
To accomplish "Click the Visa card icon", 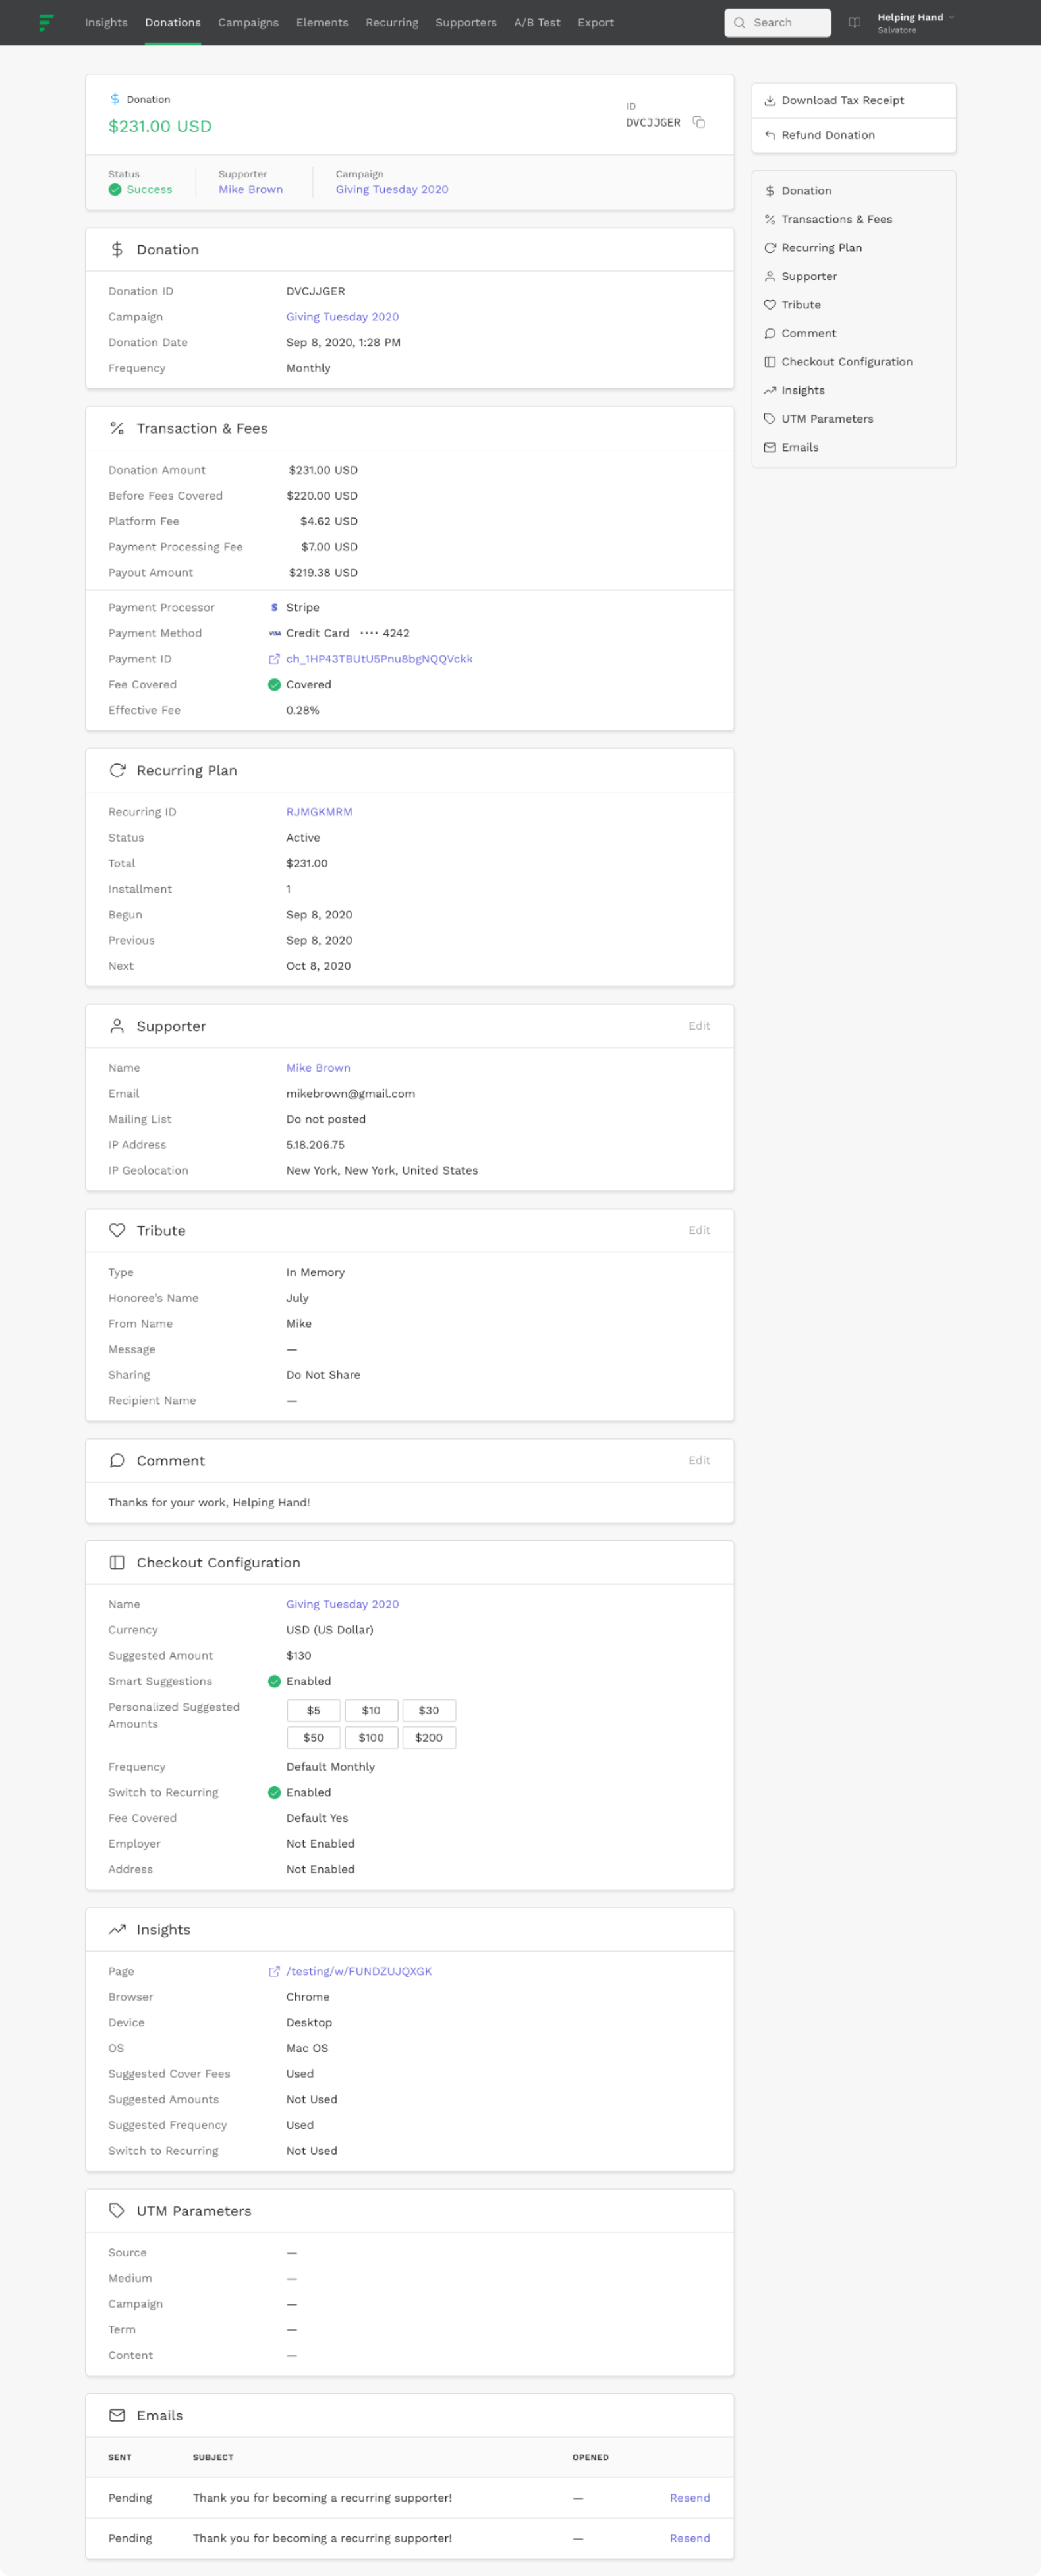I will coord(274,633).
